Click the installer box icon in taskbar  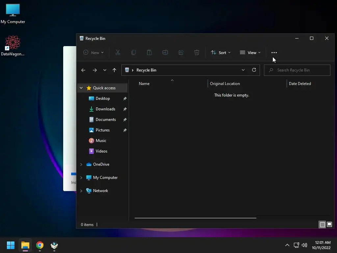(54, 245)
